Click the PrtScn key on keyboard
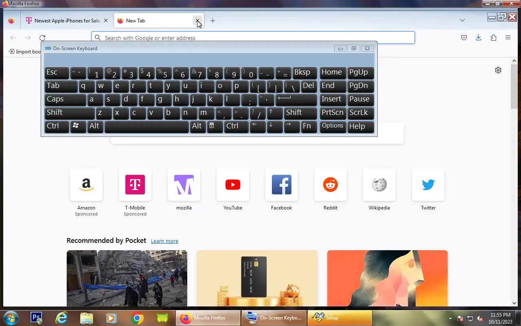Viewport: 521px width, 326px height. [333, 113]
